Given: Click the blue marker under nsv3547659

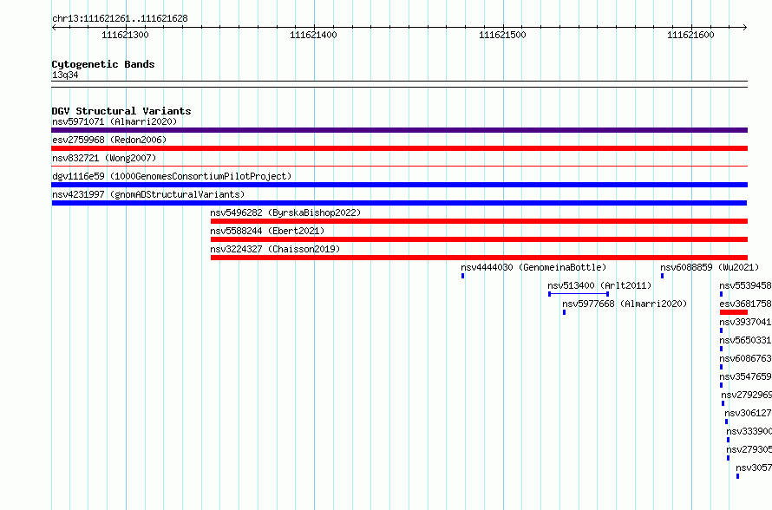Looking at the screenshot, I should (722, 385).
